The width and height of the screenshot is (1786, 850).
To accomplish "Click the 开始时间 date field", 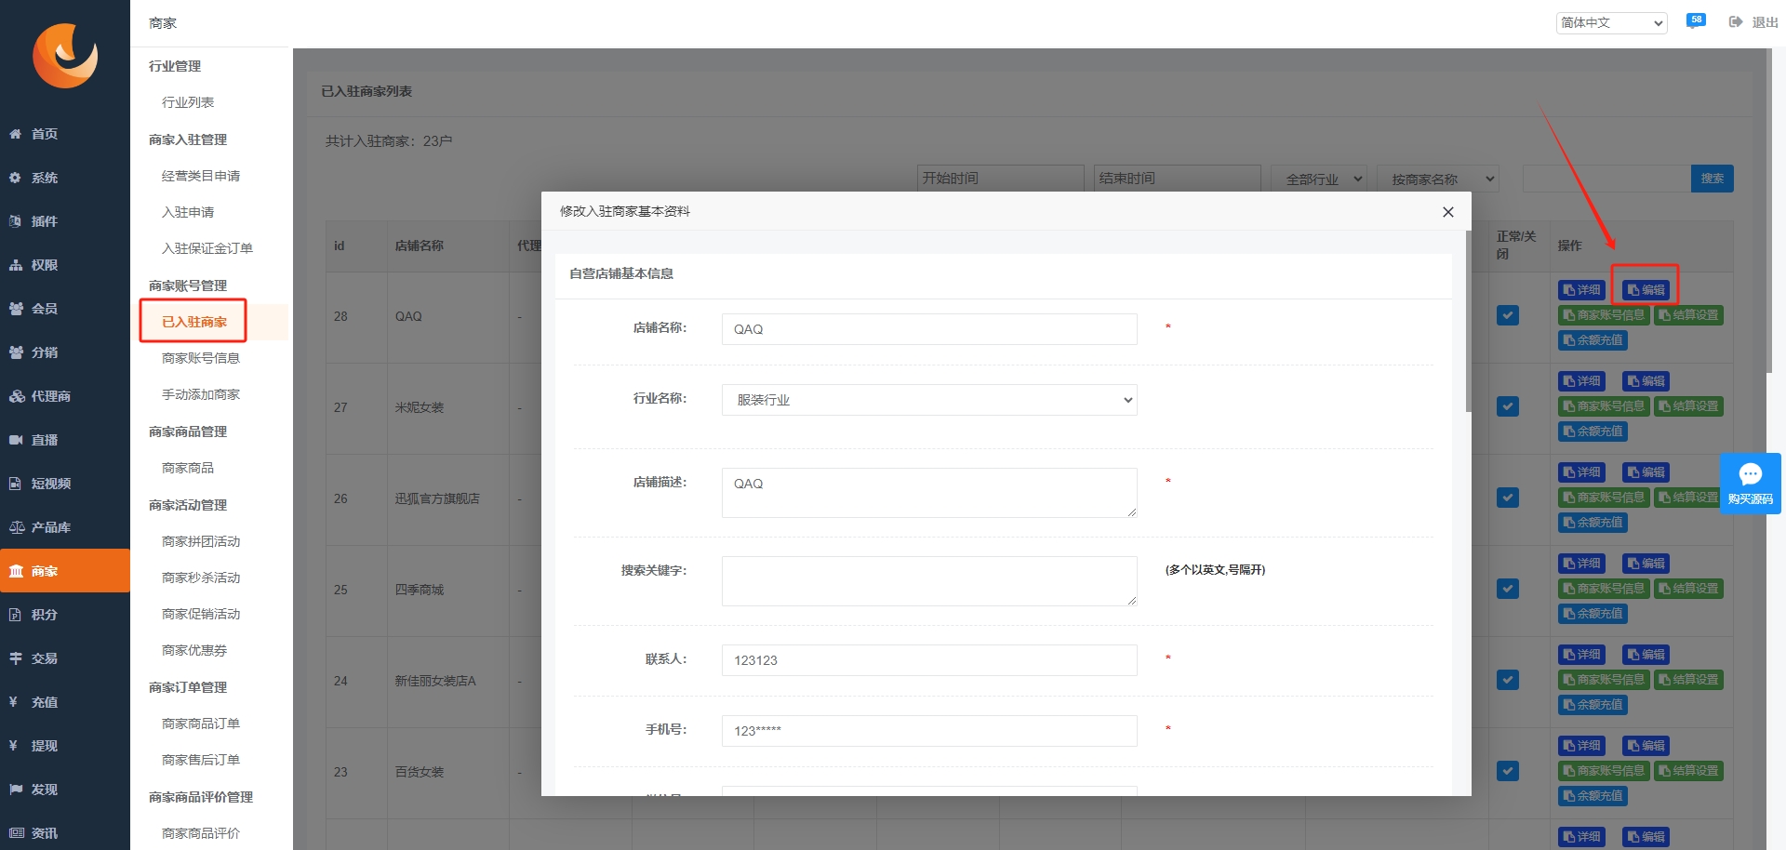I will coord(1001,179).
